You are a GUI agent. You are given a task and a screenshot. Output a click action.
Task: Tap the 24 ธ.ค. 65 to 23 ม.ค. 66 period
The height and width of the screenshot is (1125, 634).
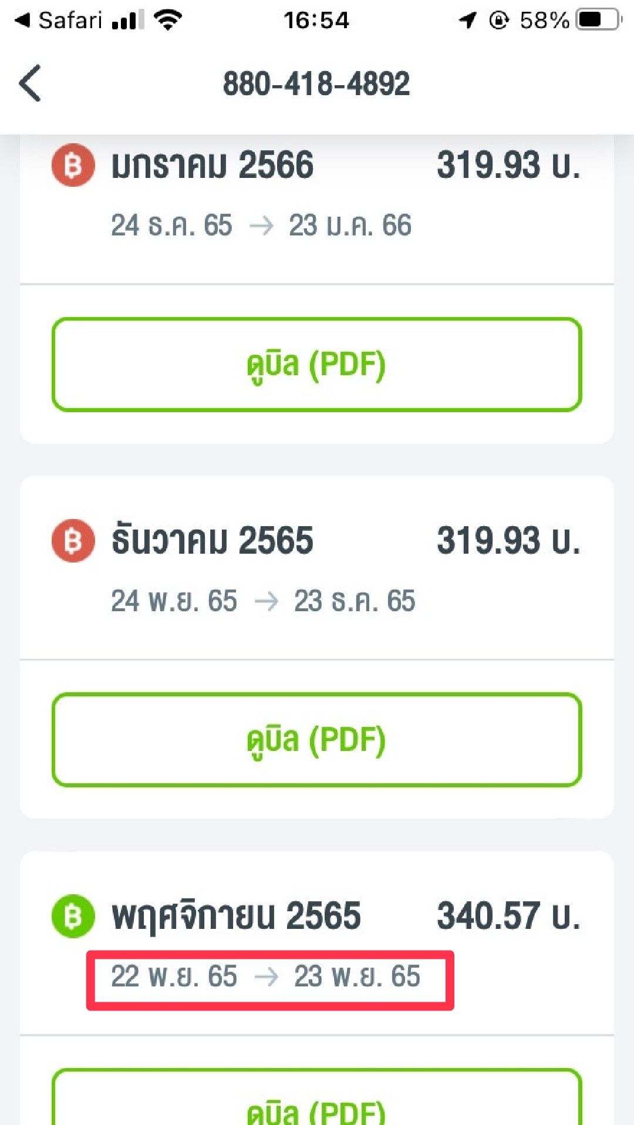[261, 225]
